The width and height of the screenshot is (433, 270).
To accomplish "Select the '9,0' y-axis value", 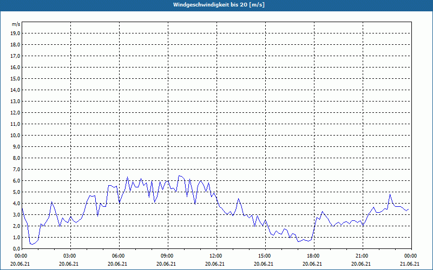I will point(16,146).
